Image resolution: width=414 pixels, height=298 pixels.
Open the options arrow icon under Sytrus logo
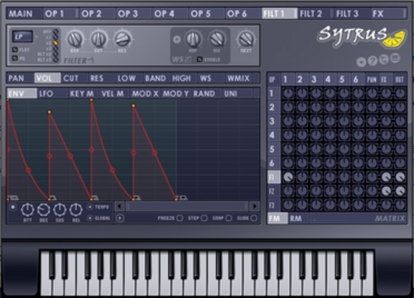click(361, 62)
